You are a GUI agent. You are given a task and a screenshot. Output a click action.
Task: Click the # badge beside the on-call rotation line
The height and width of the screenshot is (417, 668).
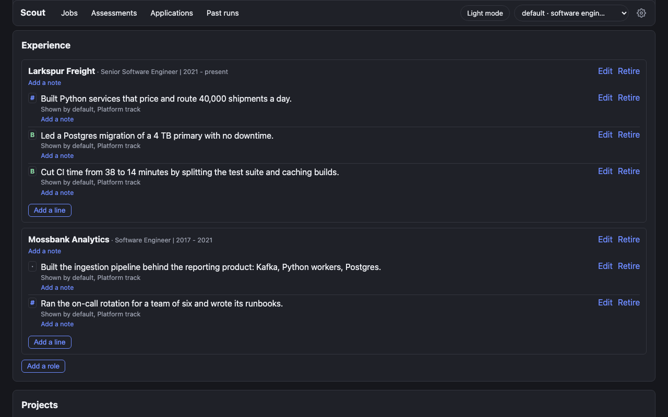click(32, 303)
